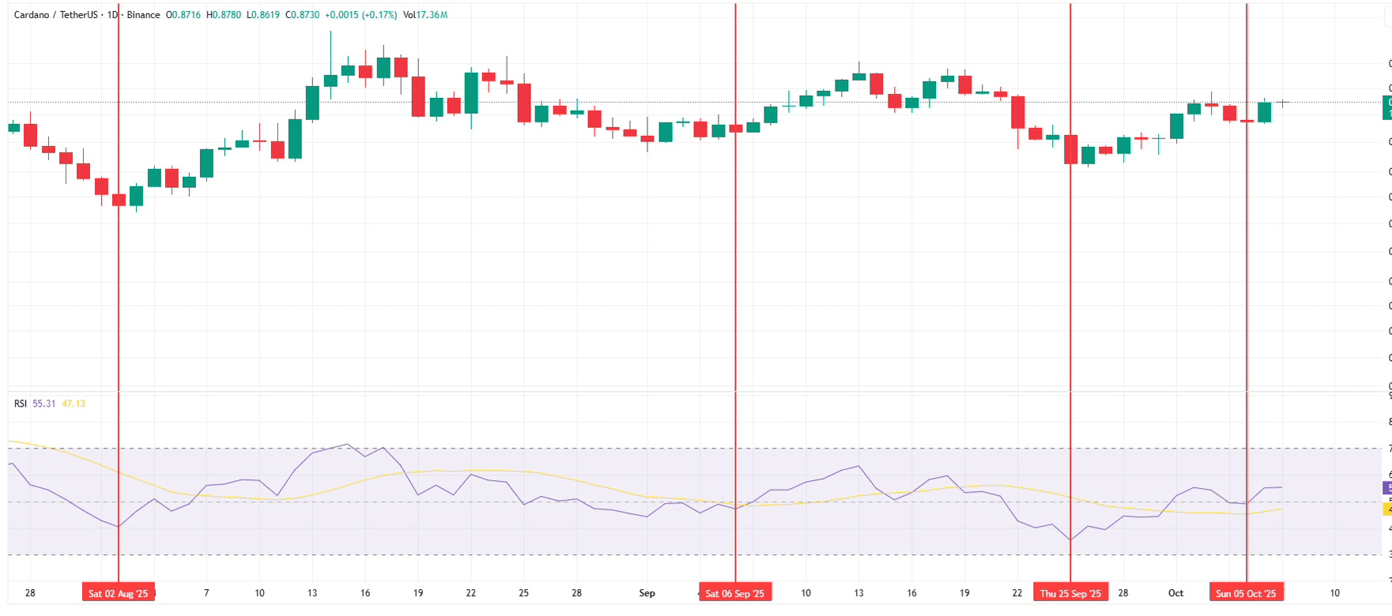Select the Thu 25 Sep '25 date marker

point(1071,593)
